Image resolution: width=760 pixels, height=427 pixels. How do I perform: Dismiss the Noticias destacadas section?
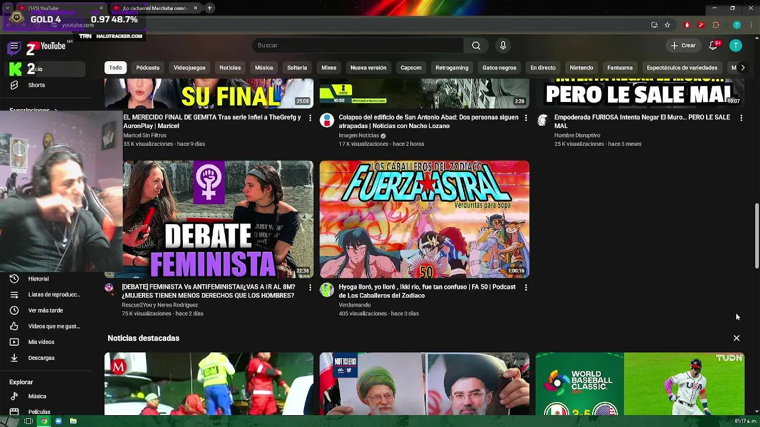coord(736,338)
